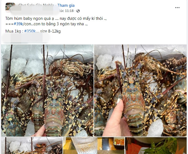Click the 'size 8-12kg' text
188x154 pixels.
point(50,31)
